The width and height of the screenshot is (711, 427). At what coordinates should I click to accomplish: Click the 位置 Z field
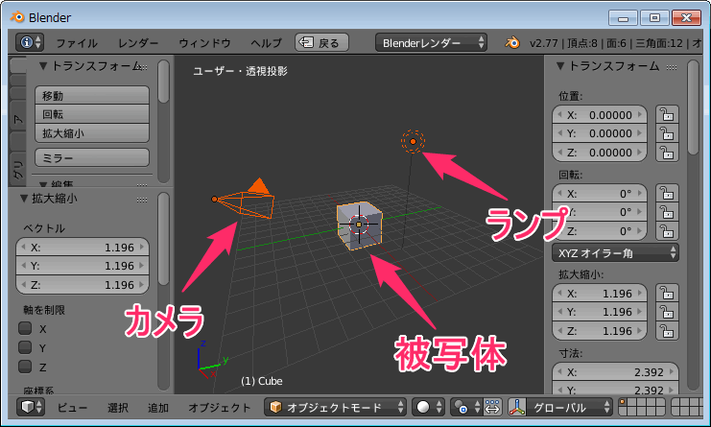coord(600,153)
